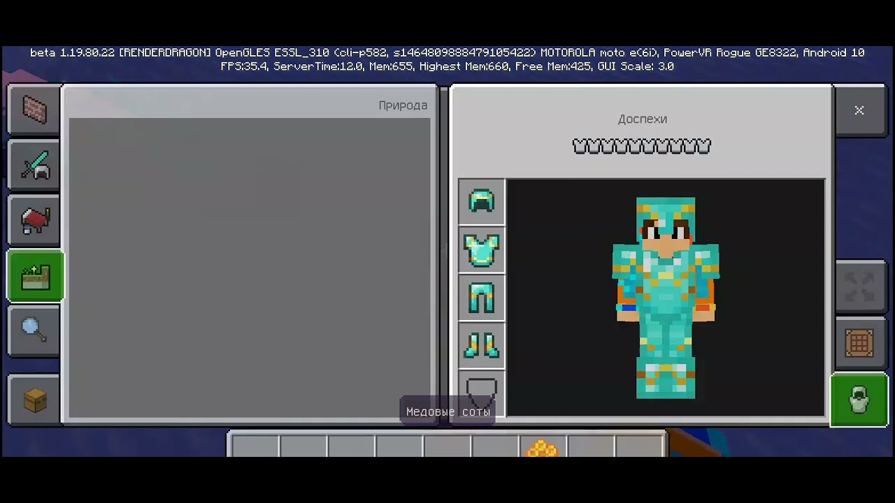The height and width of the screenshot is (503, 895).
Task: Click the empty shield offhand slot
Action: (x=481, y=393)
